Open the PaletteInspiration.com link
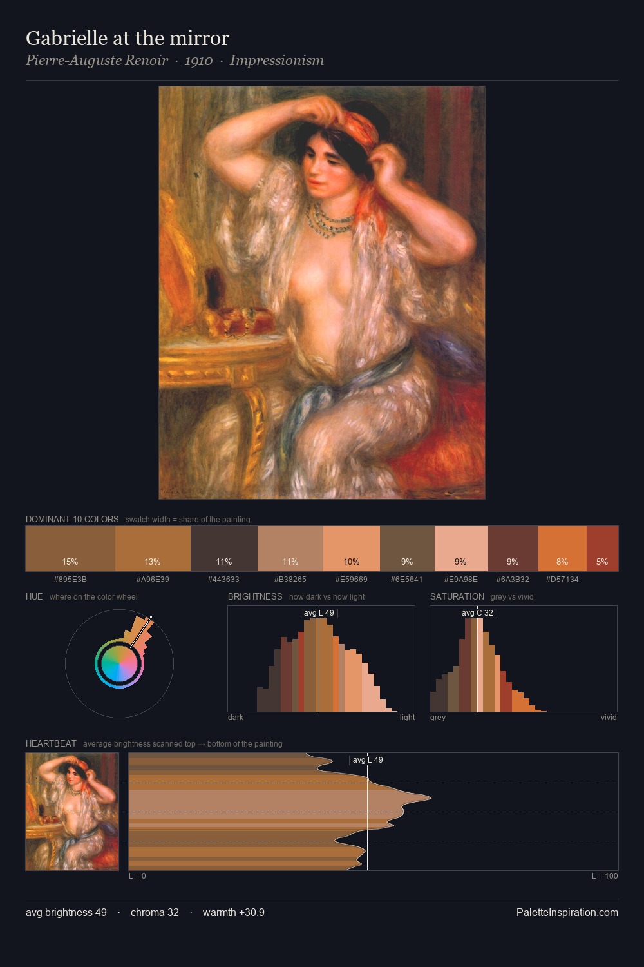Image resolution: width=644 pixels, height=967 pixels. point(567,912)
